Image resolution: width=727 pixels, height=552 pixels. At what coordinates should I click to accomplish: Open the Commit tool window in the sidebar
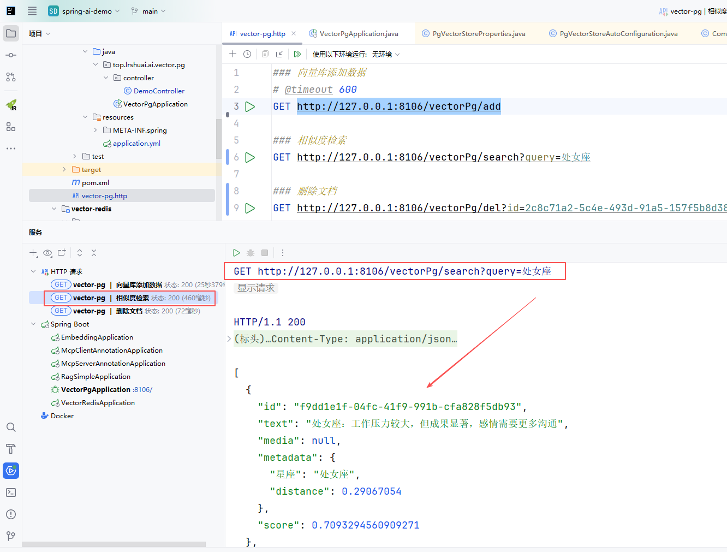(x=11, y=55)
